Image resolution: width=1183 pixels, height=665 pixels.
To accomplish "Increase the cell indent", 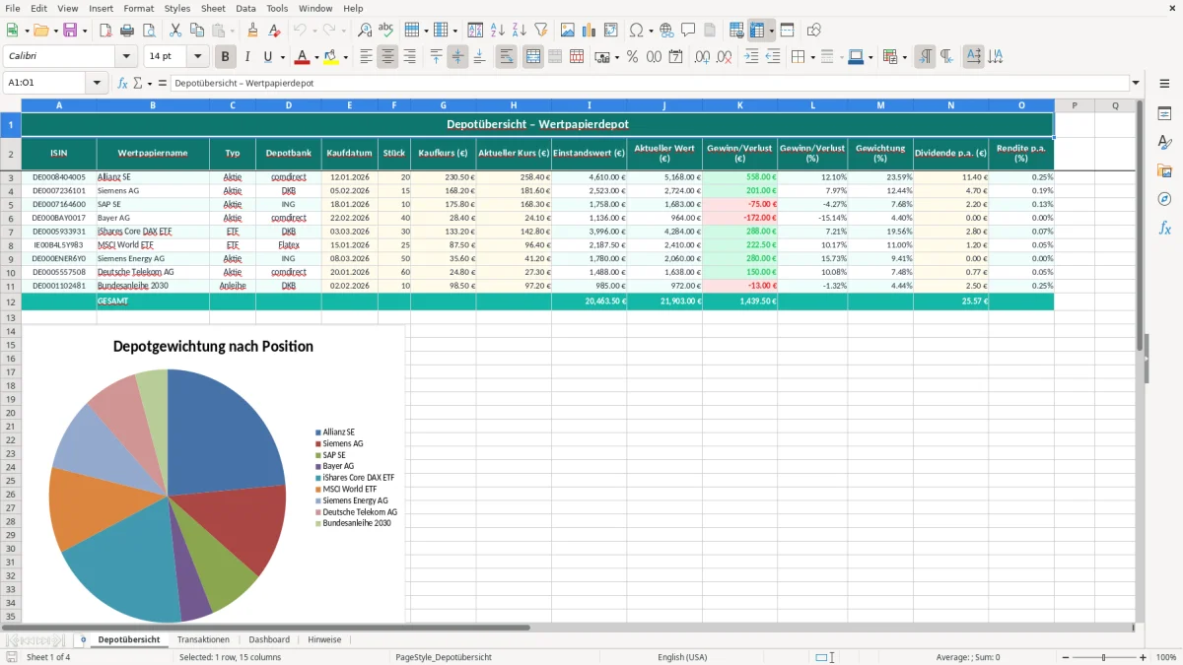I will pyautogui.click(x=751, y=57).
